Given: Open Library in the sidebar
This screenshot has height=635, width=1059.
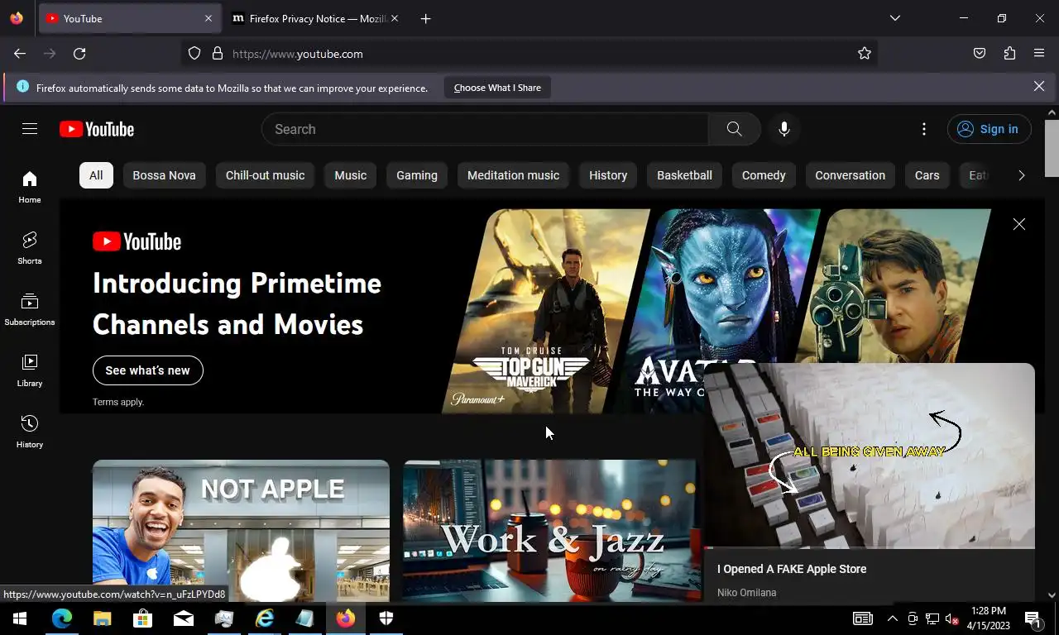Looking at the screenshot, I should click(x=30, y=370).
